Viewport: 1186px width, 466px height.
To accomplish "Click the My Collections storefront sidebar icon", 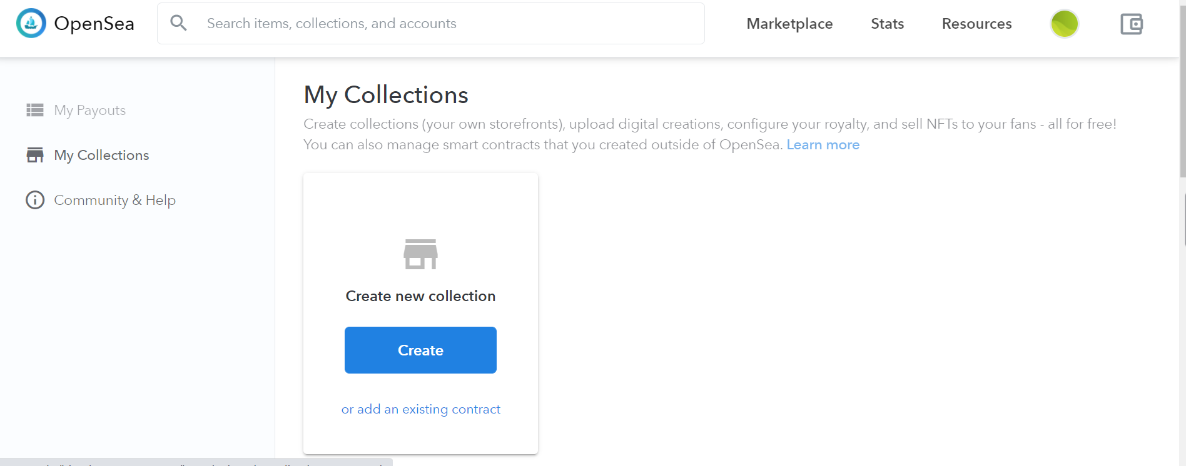I will (x=35, y=155).
